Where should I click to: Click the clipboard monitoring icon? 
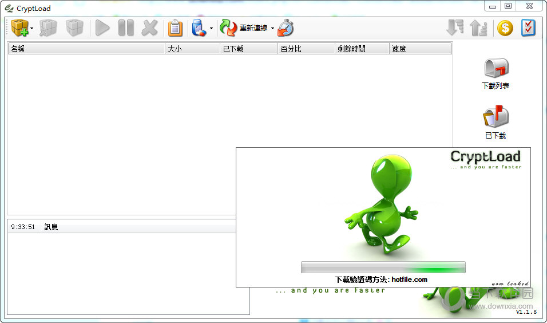point(175,28)
